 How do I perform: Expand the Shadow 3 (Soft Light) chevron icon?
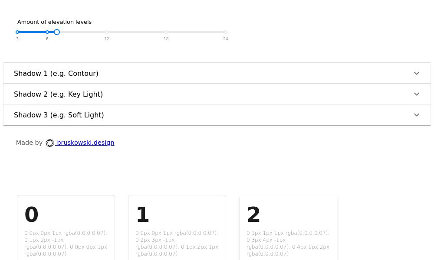click(x=417, y=115)
